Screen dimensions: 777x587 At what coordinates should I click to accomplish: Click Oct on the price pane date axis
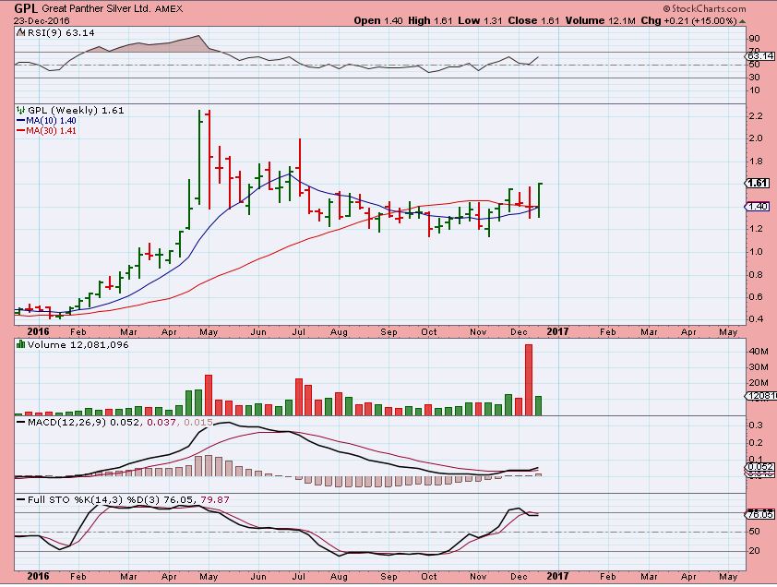pos(429,331)
